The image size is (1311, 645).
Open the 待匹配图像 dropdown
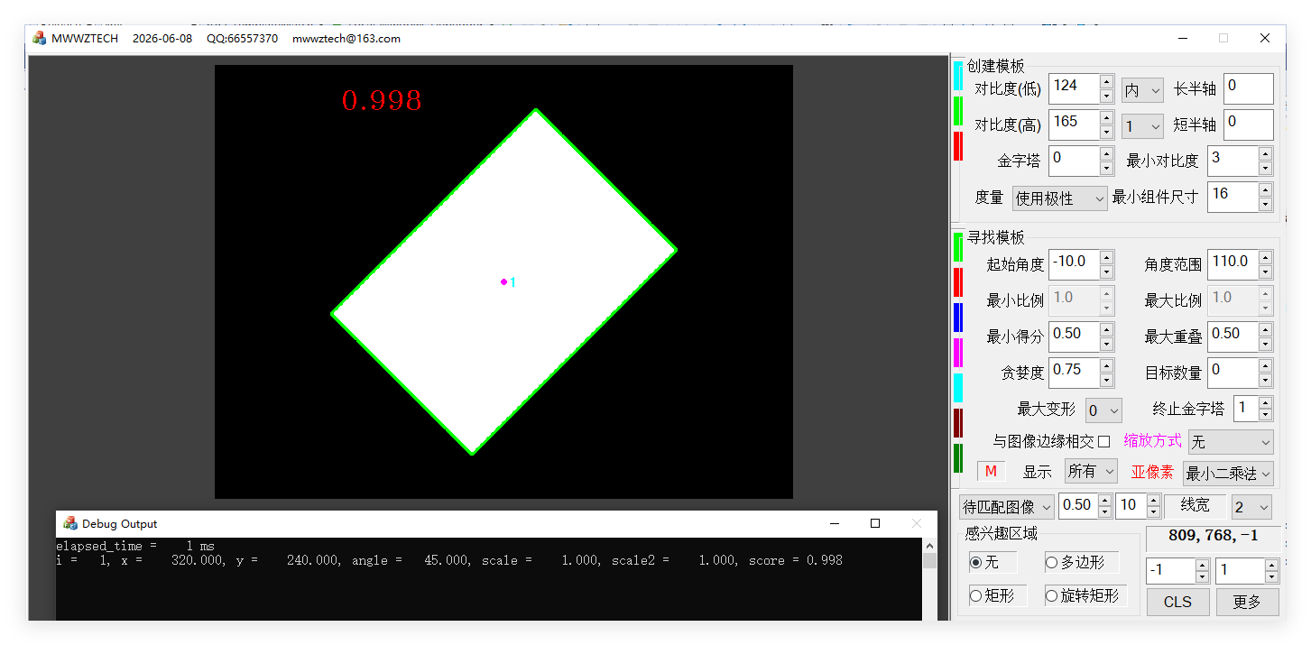(1006, 506)
